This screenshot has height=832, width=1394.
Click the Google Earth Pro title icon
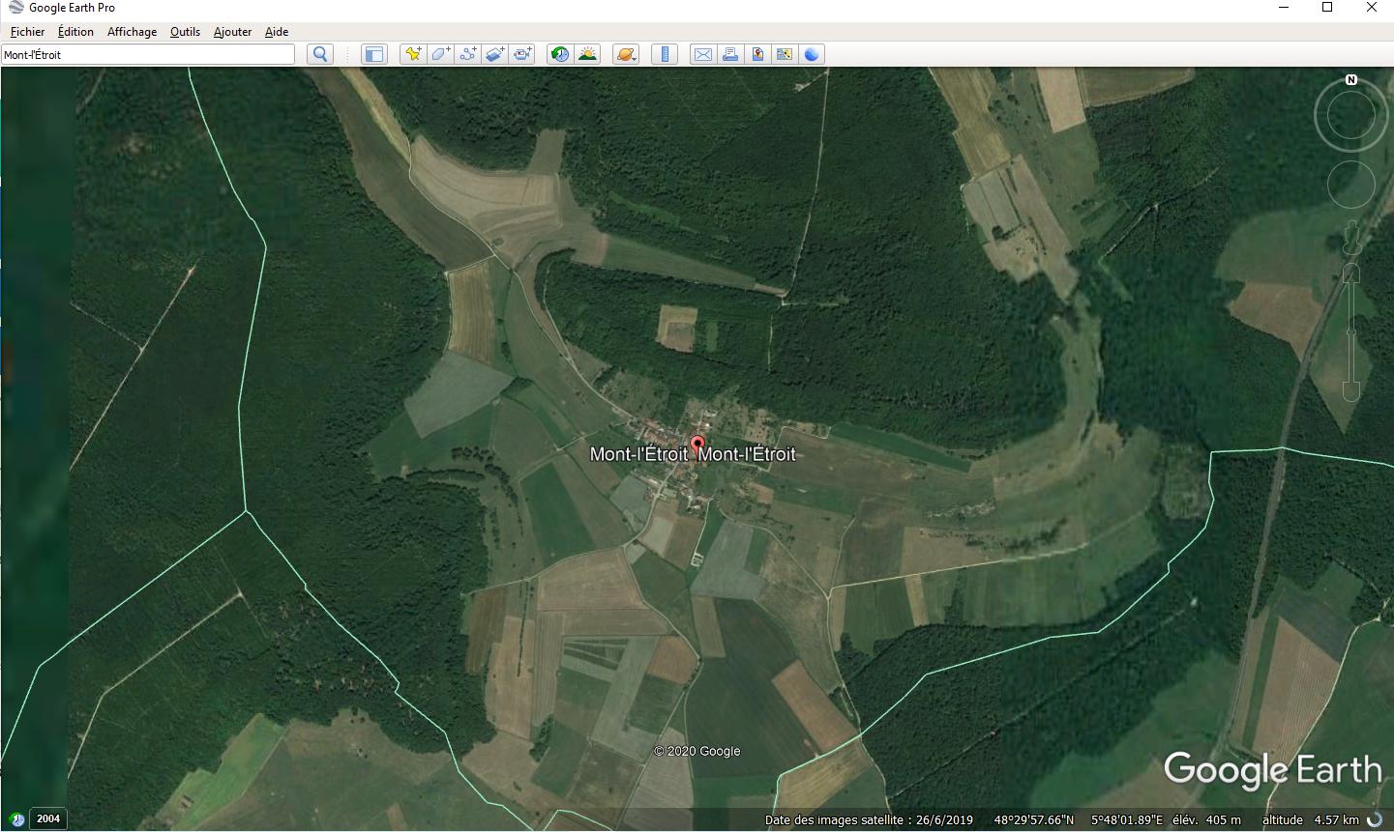(15, 8)
